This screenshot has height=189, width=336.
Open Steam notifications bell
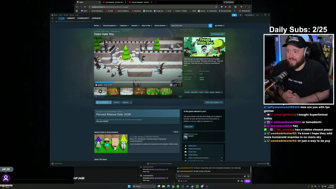(x=240, y=15)
